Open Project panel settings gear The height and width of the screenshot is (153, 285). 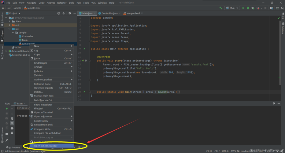point(70,13)
